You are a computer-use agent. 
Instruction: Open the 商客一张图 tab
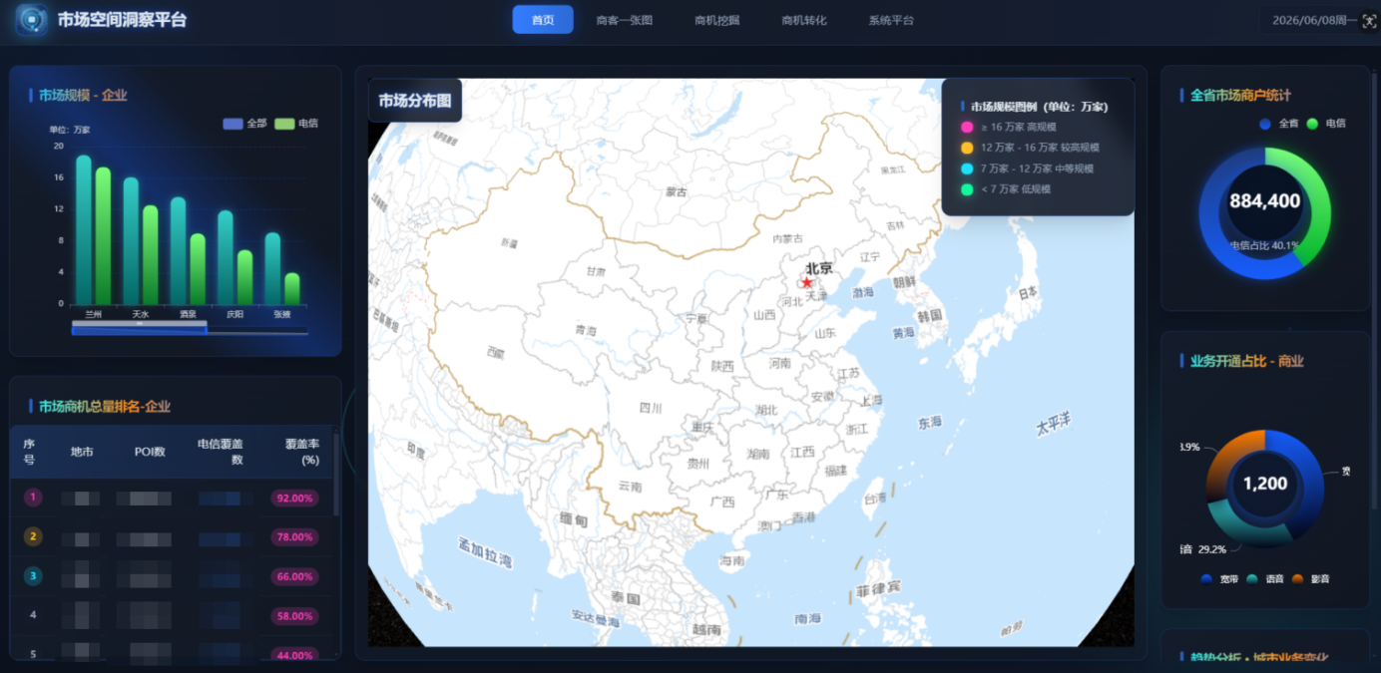pyautogui.click(x=625, y=20)
